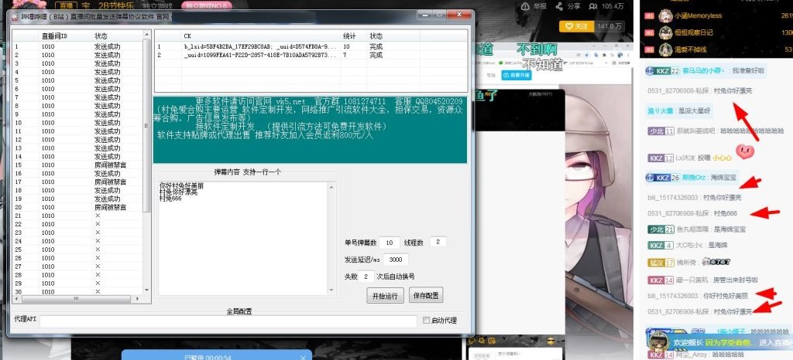Click the 代理API input field
The image size is (793, 360).
click(227, 320)
